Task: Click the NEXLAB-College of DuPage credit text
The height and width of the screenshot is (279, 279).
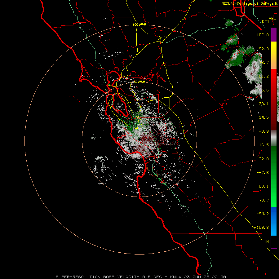Action: 250,3
